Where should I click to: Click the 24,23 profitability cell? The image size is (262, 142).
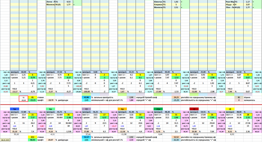[176, 97]
